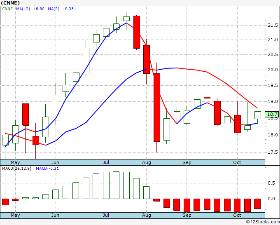Viewport: 280px width, 225px height.
Task: Click the 0.0 MACD axis label
Action: point(271,199)
